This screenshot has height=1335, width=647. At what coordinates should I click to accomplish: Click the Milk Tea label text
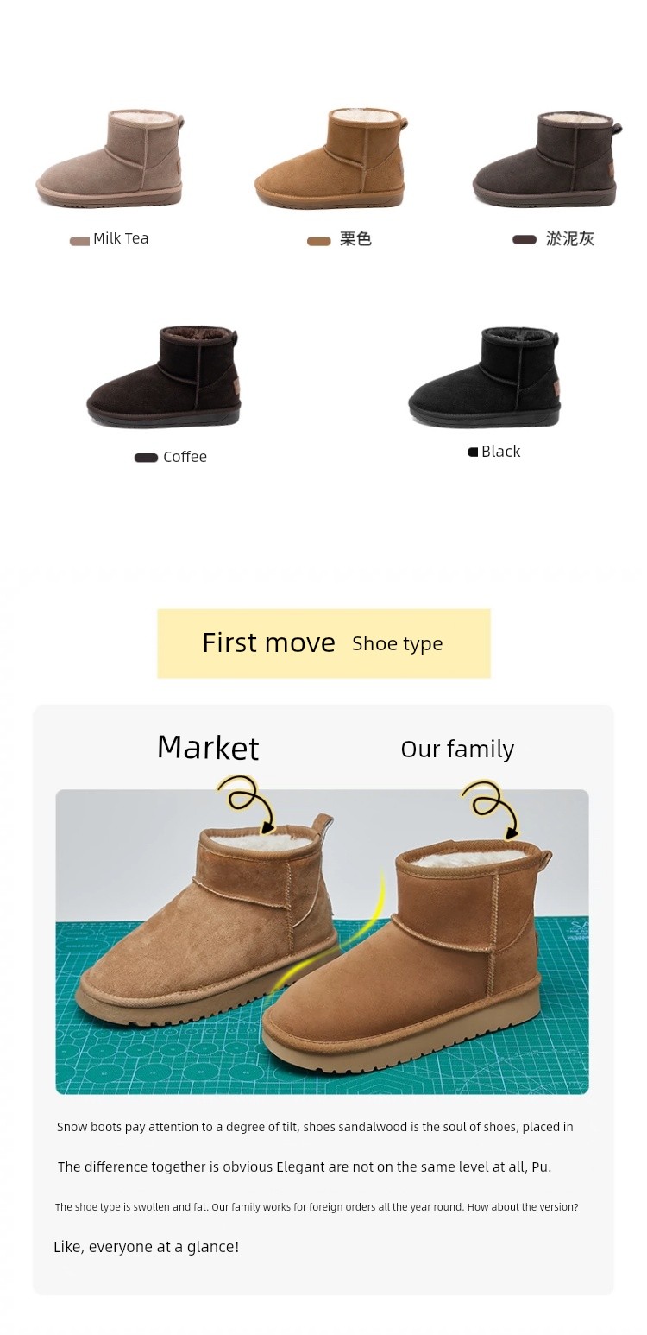coord(121,238)
